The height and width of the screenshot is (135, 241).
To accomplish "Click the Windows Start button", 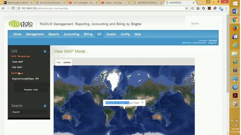I will [x=235, y=3].
